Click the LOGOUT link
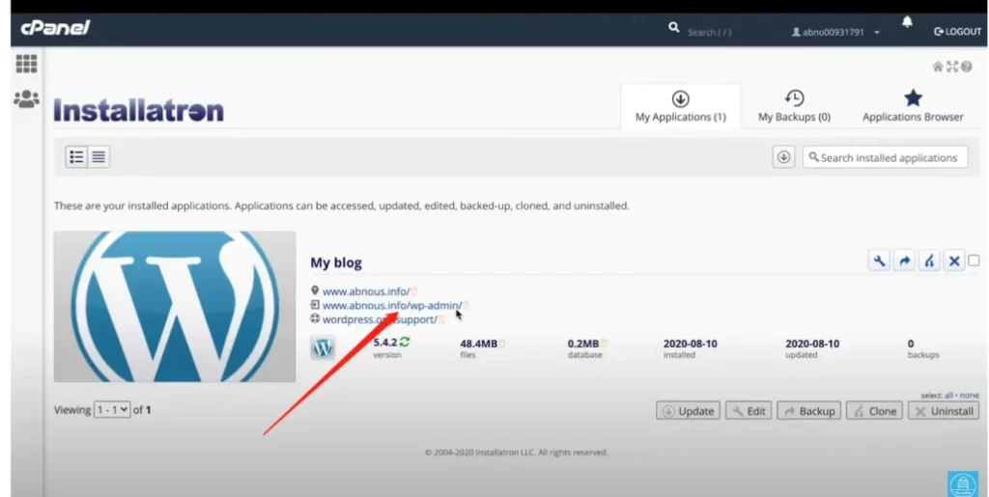The image size is (989, 497). coord(957,32)
